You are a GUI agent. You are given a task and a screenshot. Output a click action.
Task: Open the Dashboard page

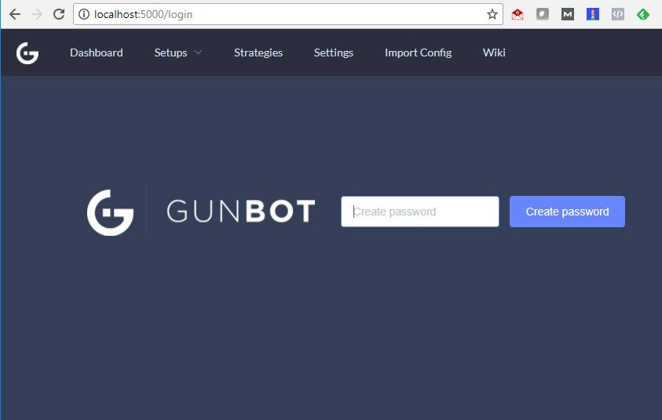coord(97,52)
